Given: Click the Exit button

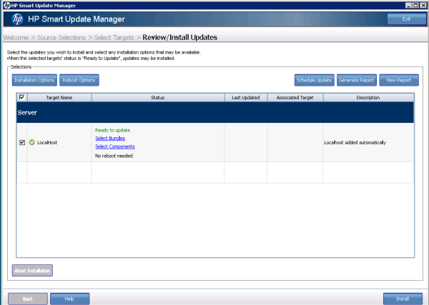Looking at the screenshot, I should point(406,19).
